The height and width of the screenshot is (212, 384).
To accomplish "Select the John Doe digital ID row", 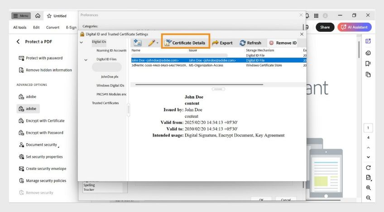I will [x=218, y=60].
